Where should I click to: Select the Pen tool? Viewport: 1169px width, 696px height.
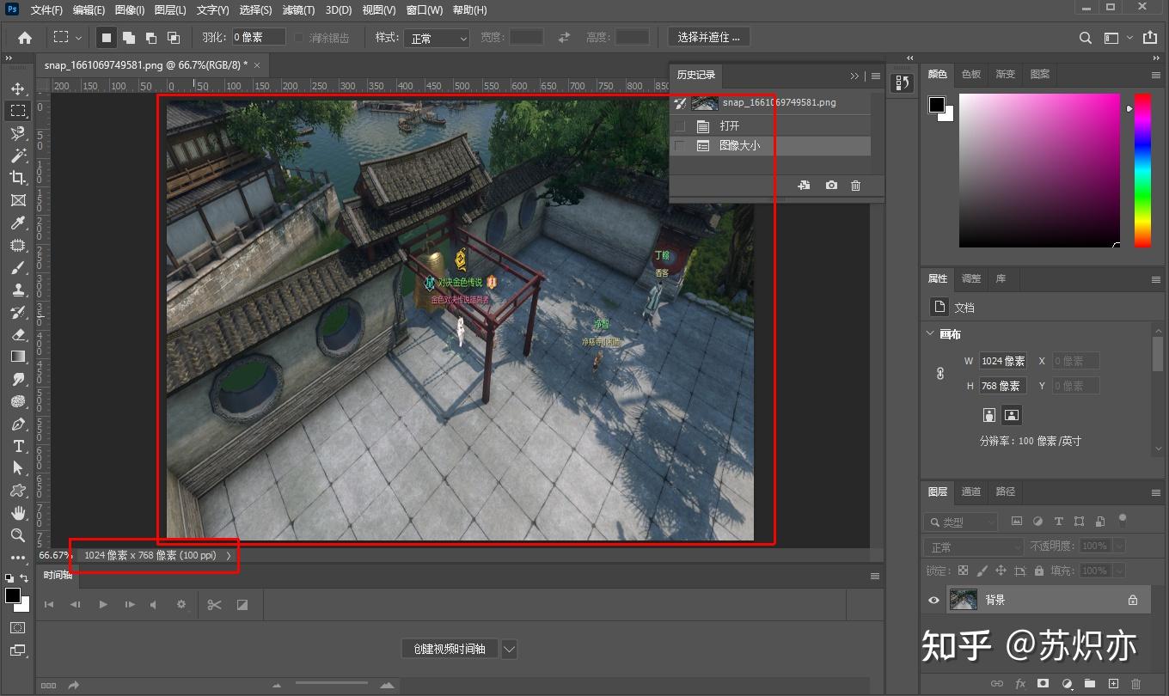tap(17, 424)
